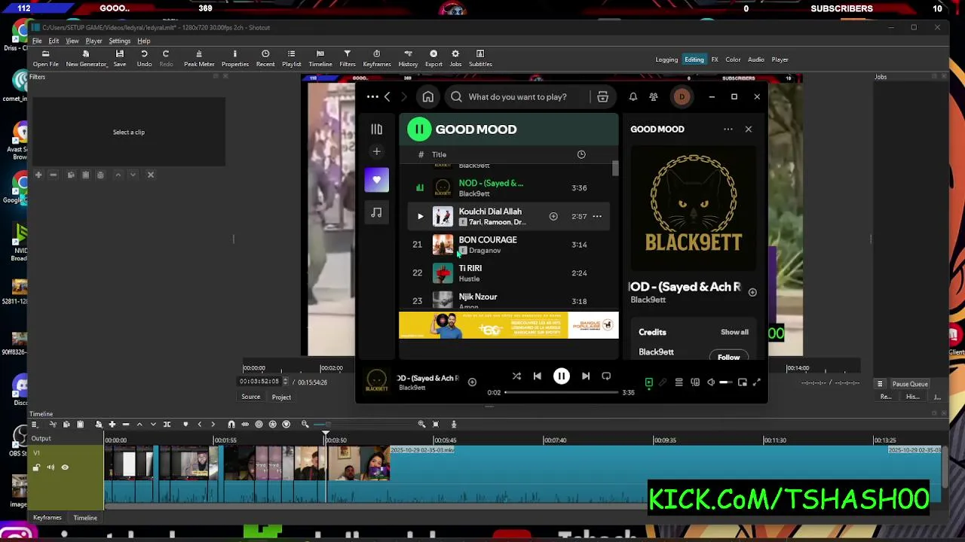Image resolution: width=965 pixels, height=542 pixels.
Task: Open Spotify notifications bell
Action: [x=633, y=96]
